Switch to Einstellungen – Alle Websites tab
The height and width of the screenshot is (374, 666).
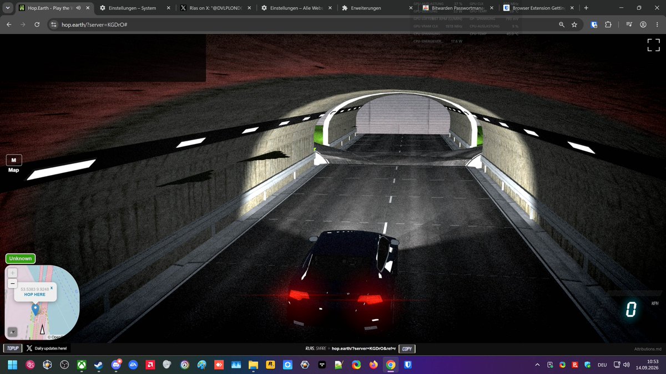(x=297, y=8)
